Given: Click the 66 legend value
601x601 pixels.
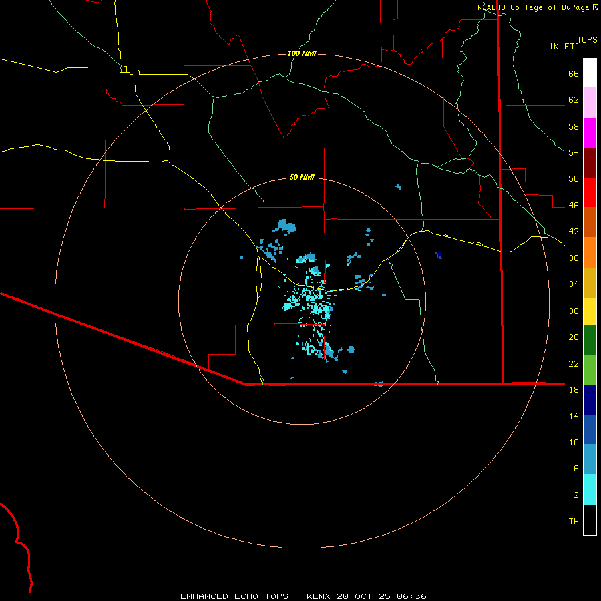Looking at the screenshot, I should [574, 73].
